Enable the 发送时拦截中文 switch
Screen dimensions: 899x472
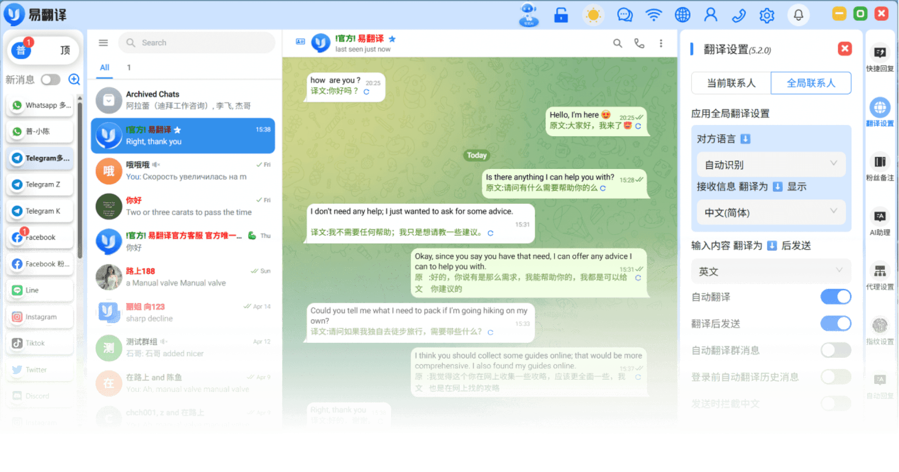point(836,404)
